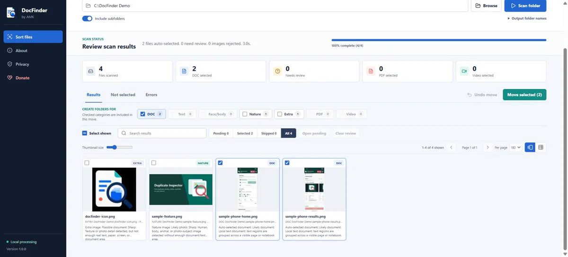This screenshot has height=257, width=568.
Task: Open sample-phone-results.png thumbnail
Action: click(x=314, y=189)
